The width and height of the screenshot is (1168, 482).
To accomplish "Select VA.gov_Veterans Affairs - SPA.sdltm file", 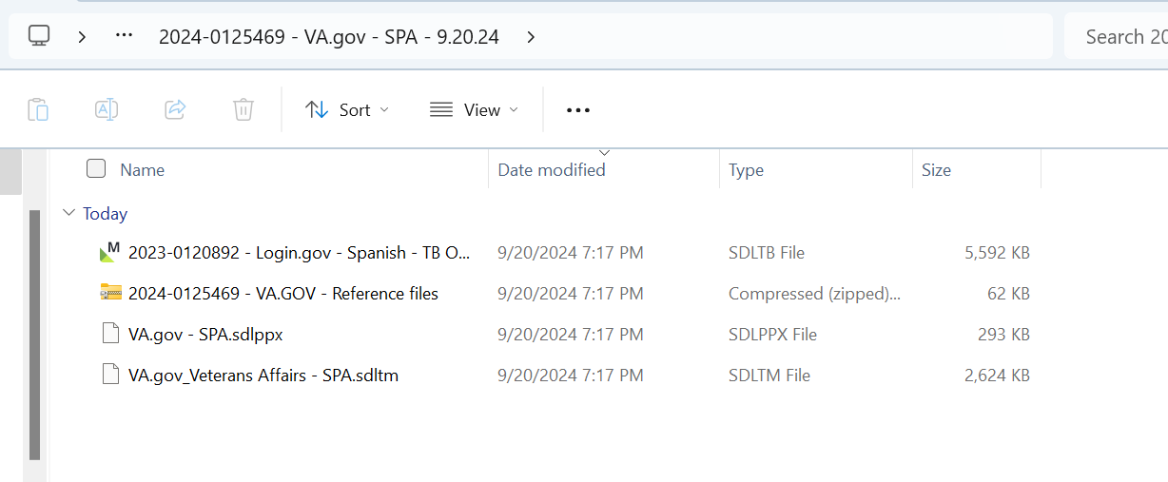I will coord(263,376).
